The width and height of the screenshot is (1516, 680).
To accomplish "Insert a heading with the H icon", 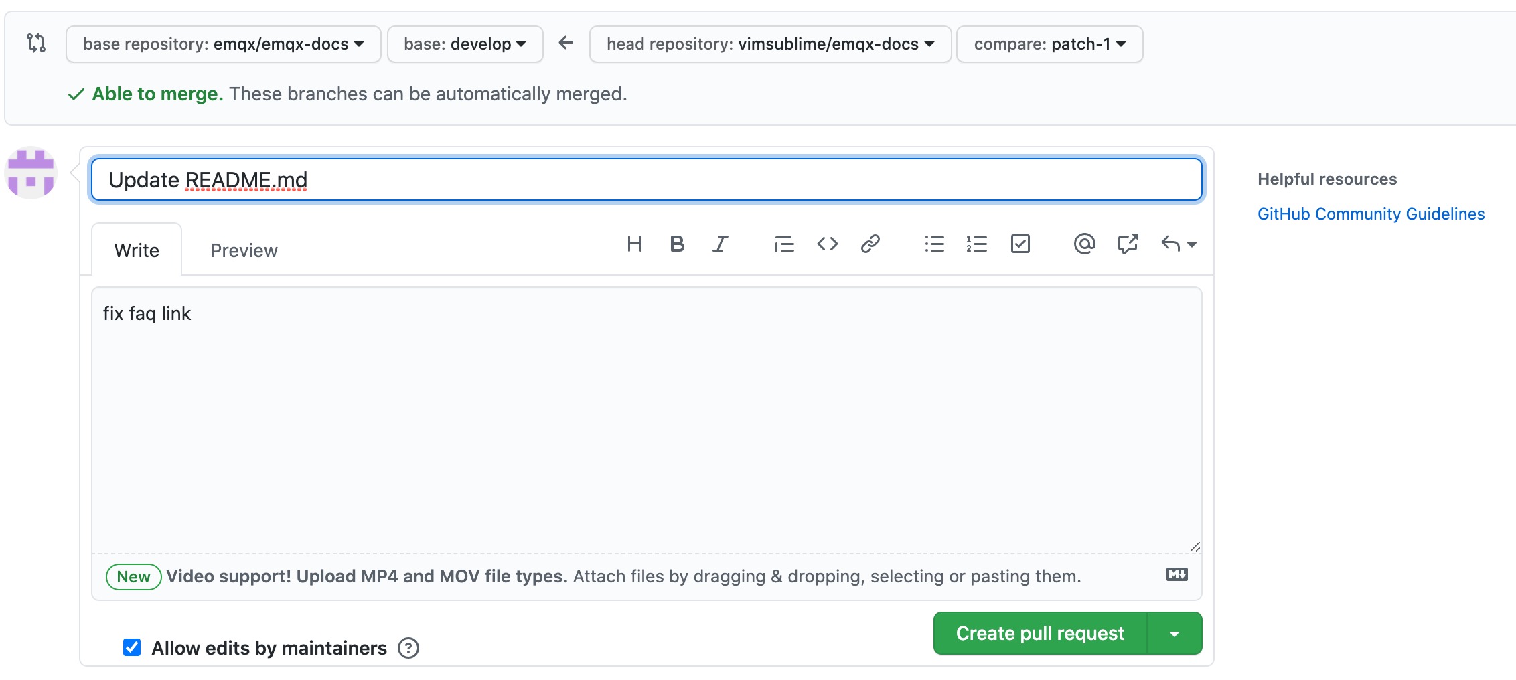I will click(x=634, y=244).
